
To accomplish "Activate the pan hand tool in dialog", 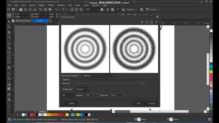I will click(156, 22).
